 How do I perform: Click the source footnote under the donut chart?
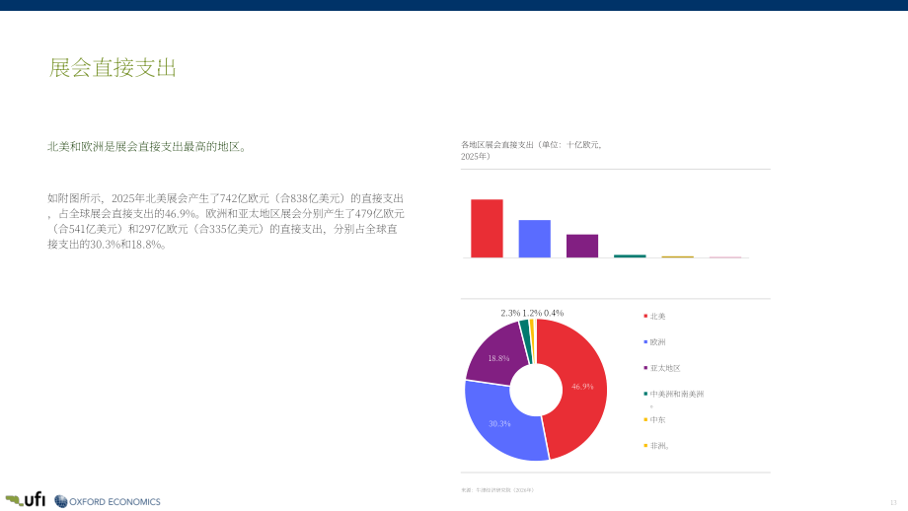pyautogui.click(x=497, y=490)
